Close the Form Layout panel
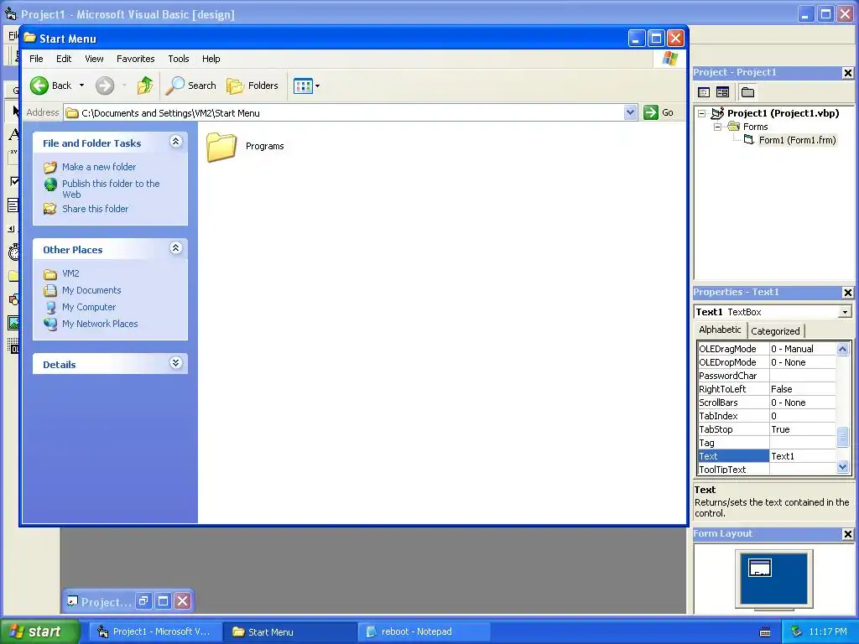This screenshot has height=644, width=859. (847, 534)
